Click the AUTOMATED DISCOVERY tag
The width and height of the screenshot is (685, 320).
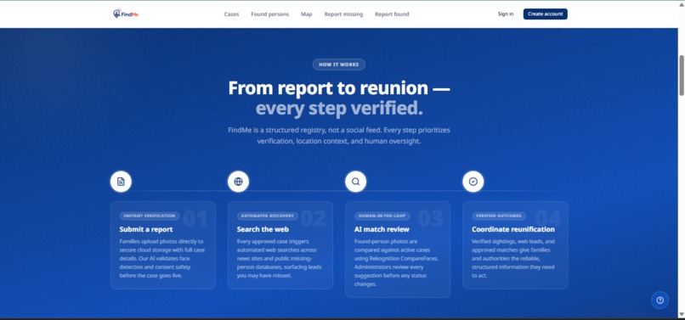pos(268,216)
